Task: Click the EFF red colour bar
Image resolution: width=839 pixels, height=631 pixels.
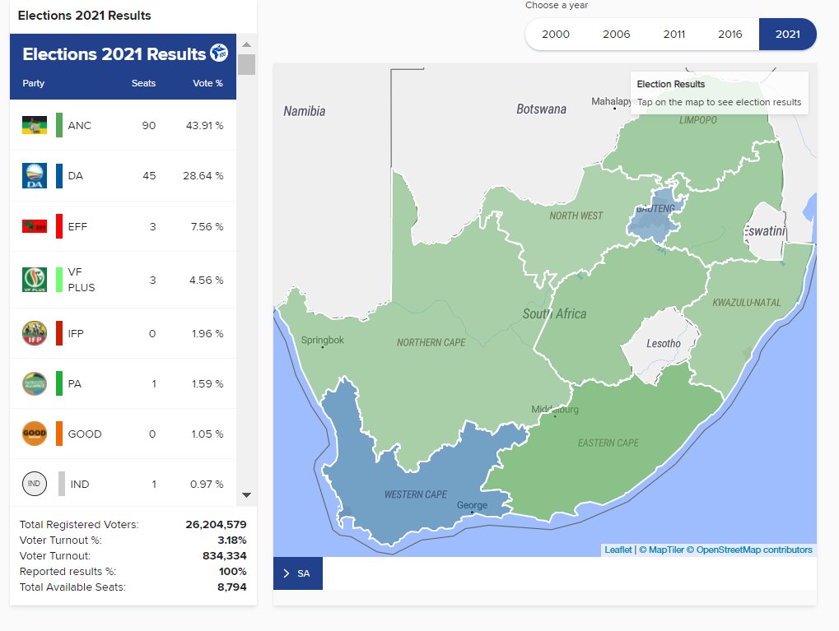Action: click(59, 226)
